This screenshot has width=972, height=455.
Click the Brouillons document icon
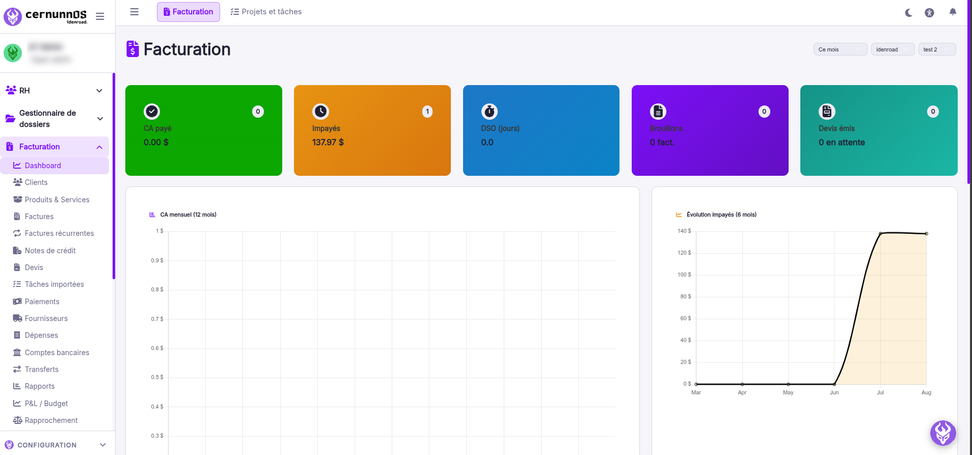coord(658,111)
